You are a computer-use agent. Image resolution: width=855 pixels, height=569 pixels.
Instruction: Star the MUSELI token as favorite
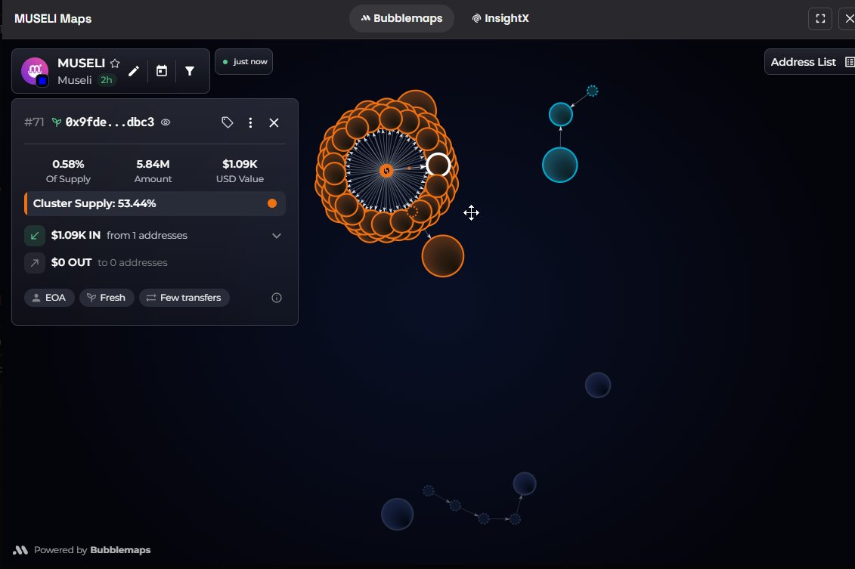click(x=114, y=63)
